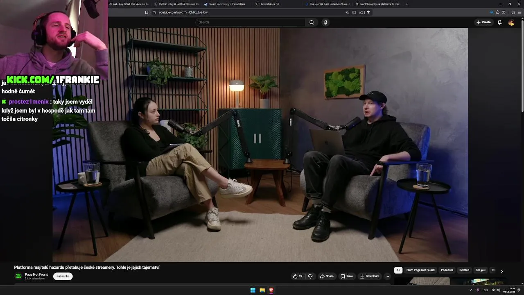Viewport: 524px width, 295px height.
Task: Open the browser main menu
Action: 519,12
